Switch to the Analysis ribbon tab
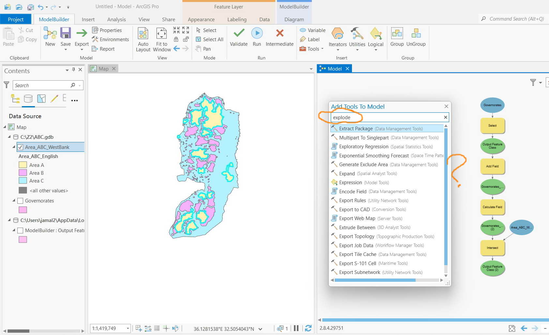The height and width of the screenshot is (335, 549). [x=116, y=19]
